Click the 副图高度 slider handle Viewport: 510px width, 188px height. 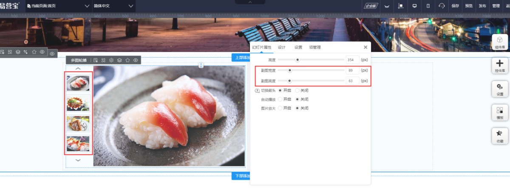(289, 80)
